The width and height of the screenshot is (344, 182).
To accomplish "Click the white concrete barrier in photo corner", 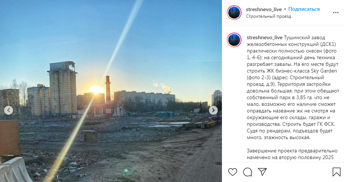I will pyautogui.click(x=15, y=170).
